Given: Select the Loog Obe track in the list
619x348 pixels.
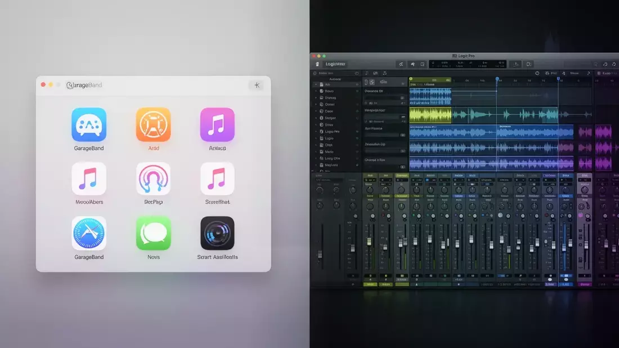Looking at the screenshot, I should click(x=332, y=158).
